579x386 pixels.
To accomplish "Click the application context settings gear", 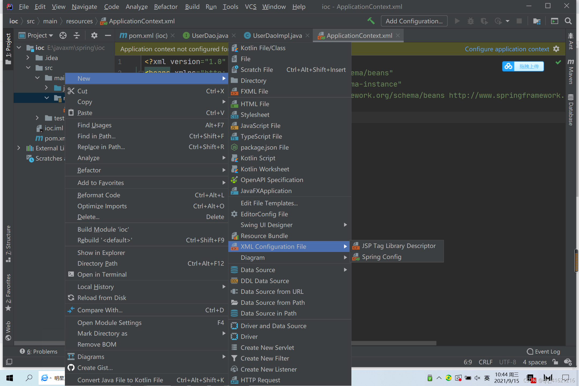I will point(556,49).
